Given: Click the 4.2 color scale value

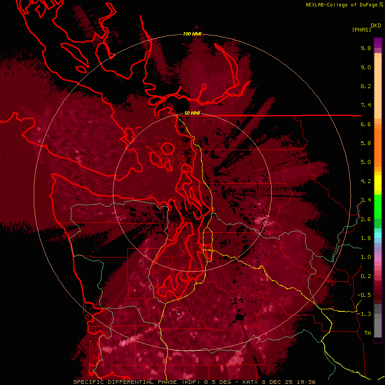Looking at the screenshot, I should pyautogui.click(x=366, y=181).
